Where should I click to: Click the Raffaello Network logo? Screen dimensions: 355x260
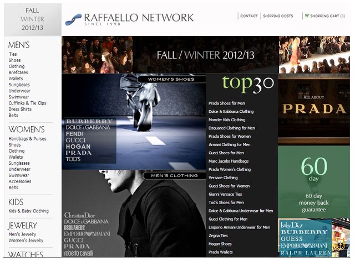[x=129, y=19]
